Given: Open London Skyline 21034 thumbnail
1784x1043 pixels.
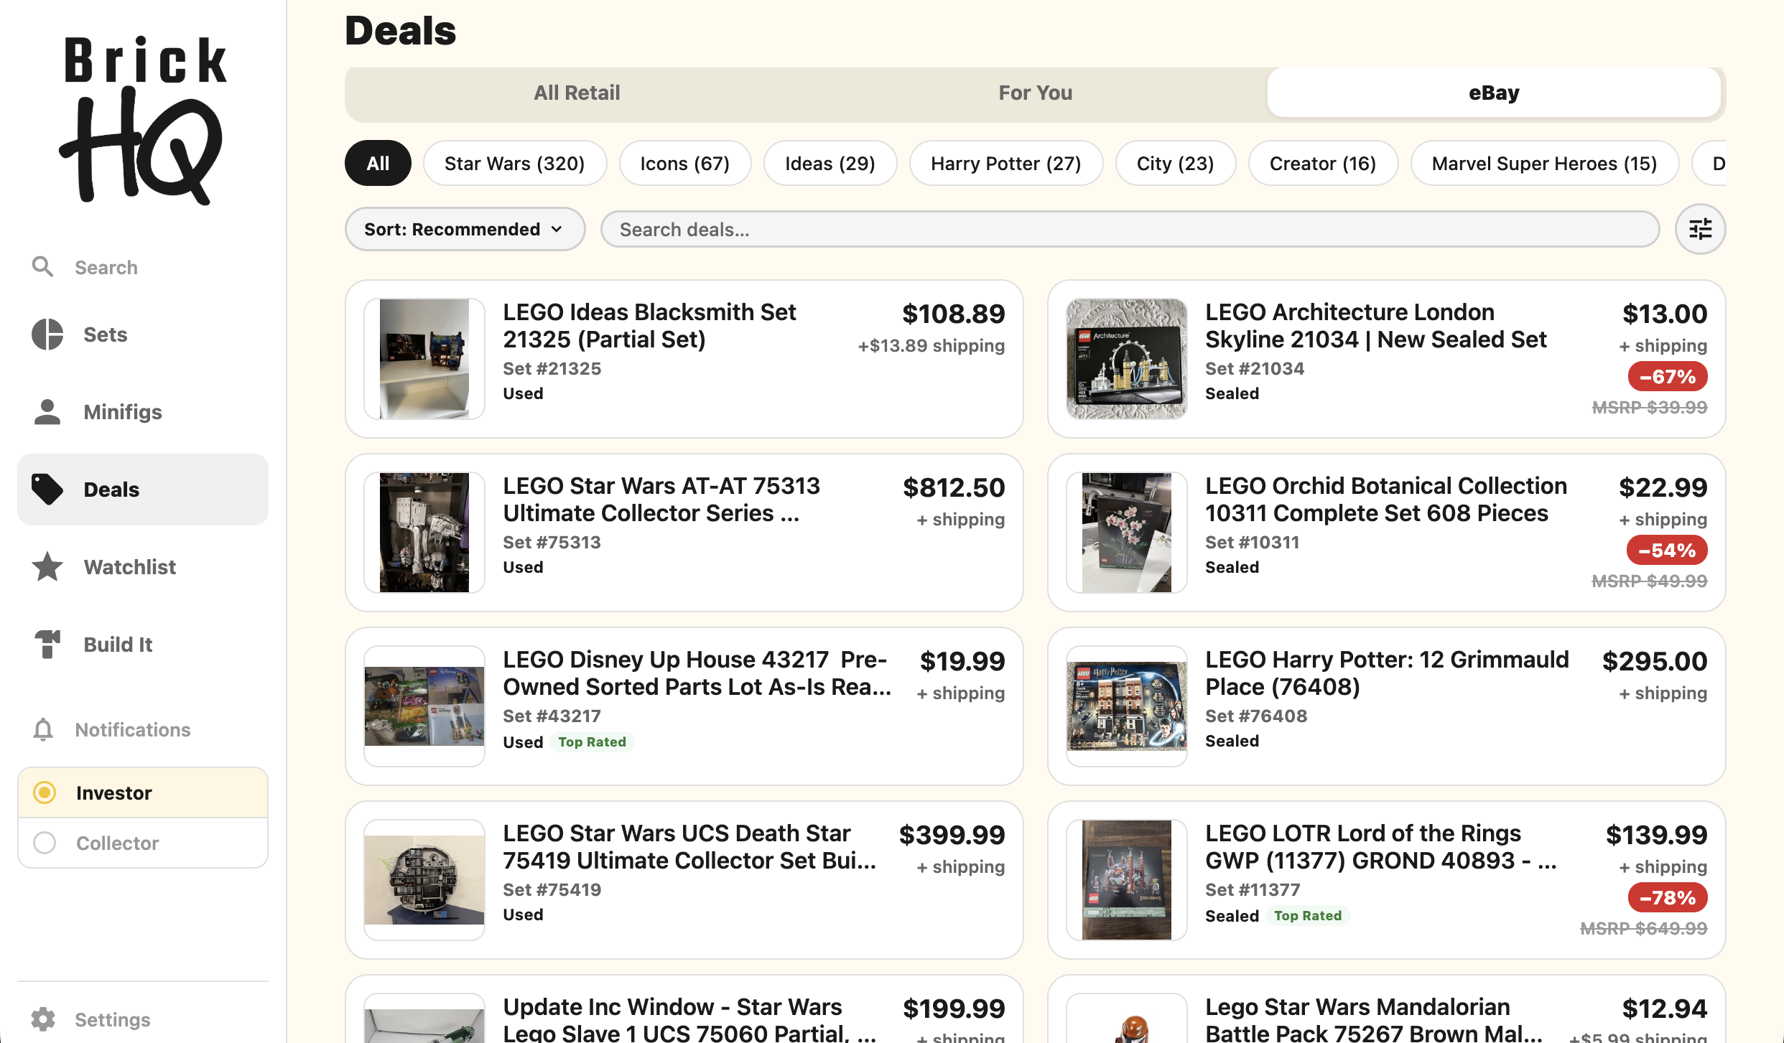Looking at the screenshot, I should coord(1127,359).
